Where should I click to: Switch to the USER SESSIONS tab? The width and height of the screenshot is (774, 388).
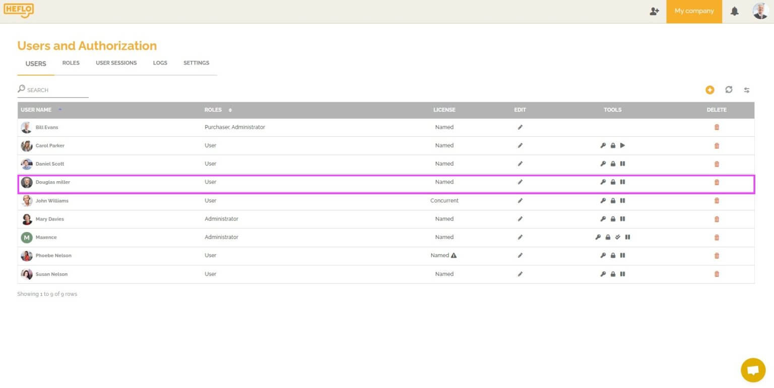(x=116, y=63)
